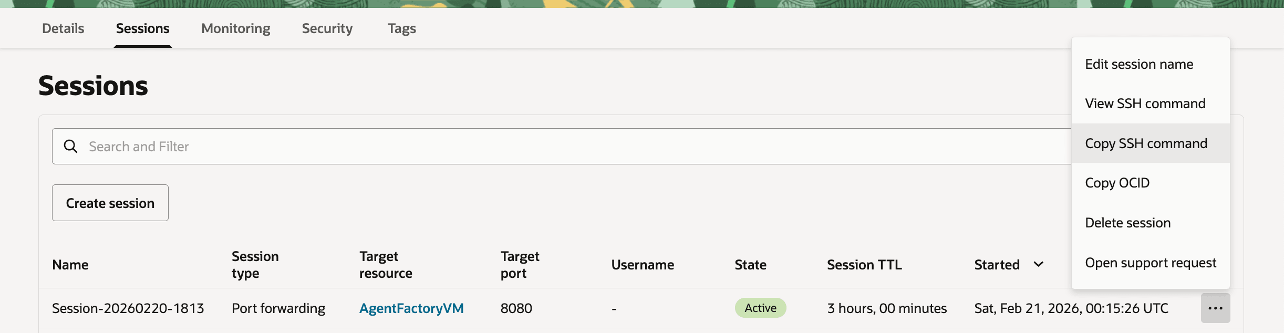Screen dimensions: 1284x333
Task: Select the Session-20260220-1813 name cell
Action: [128, 308]
